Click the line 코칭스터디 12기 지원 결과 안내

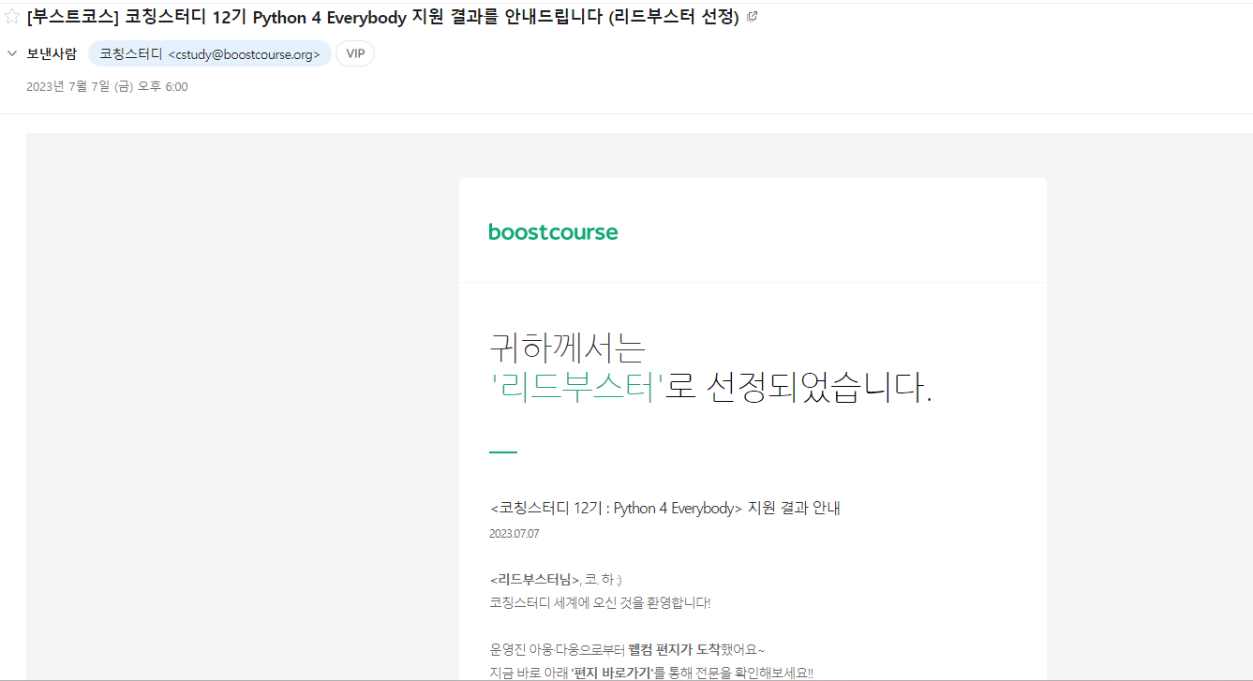665,509
